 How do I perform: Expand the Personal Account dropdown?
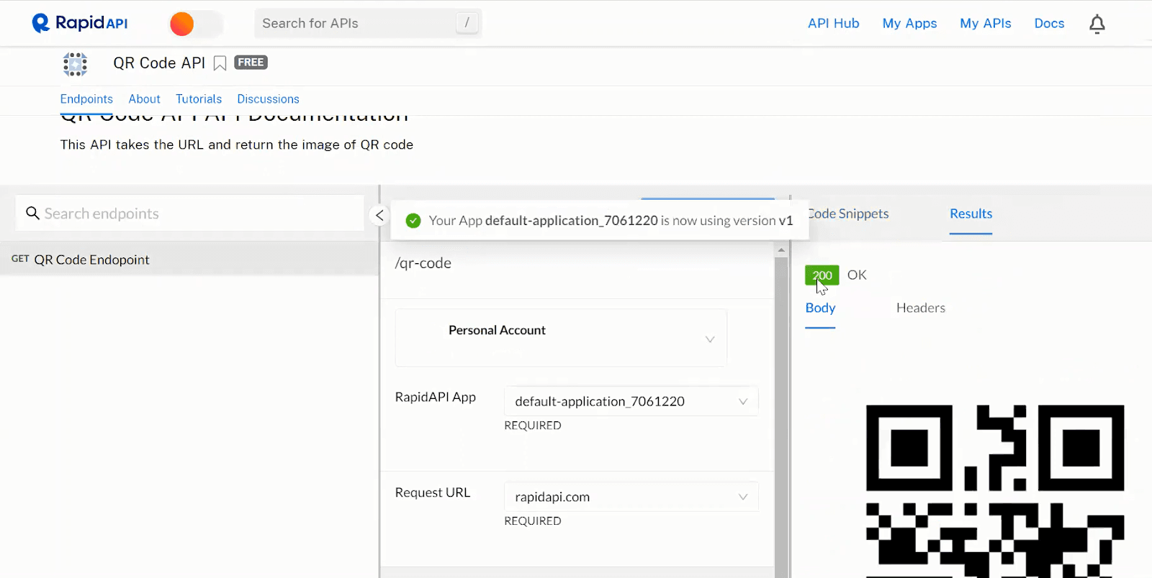pyautogui.click(x=561, y=338)
